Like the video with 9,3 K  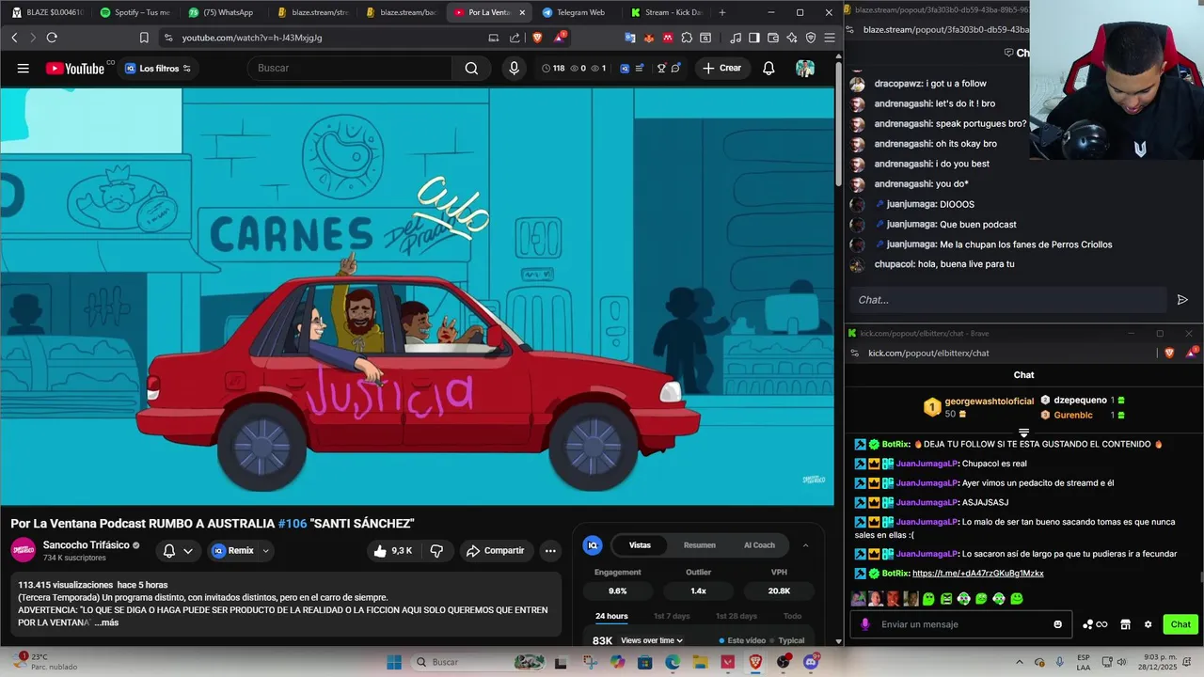click(393, 551)
